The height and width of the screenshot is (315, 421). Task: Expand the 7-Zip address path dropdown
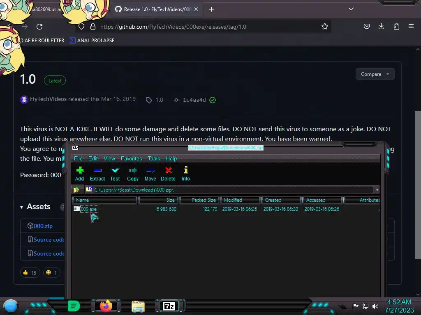377,190
